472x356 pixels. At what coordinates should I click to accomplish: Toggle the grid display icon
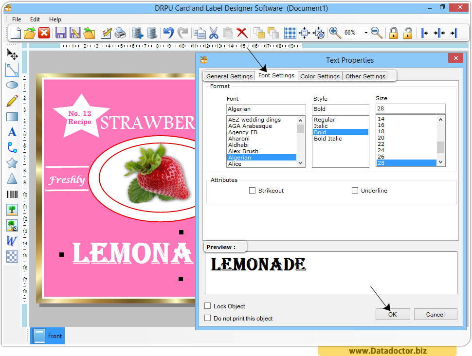click(x=290, y=33)
